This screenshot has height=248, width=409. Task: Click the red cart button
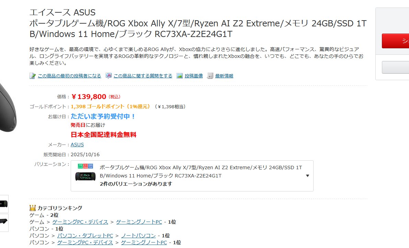click(395, 41)
